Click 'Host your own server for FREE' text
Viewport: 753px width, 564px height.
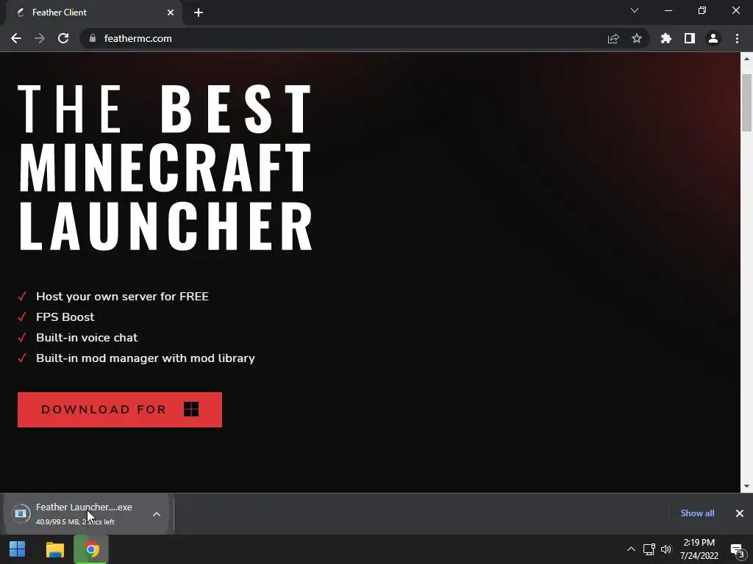coord(123,297)
